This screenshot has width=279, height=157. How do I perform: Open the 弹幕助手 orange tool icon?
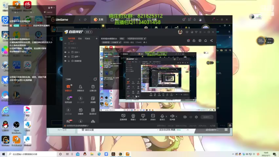(x=68, y=88)
